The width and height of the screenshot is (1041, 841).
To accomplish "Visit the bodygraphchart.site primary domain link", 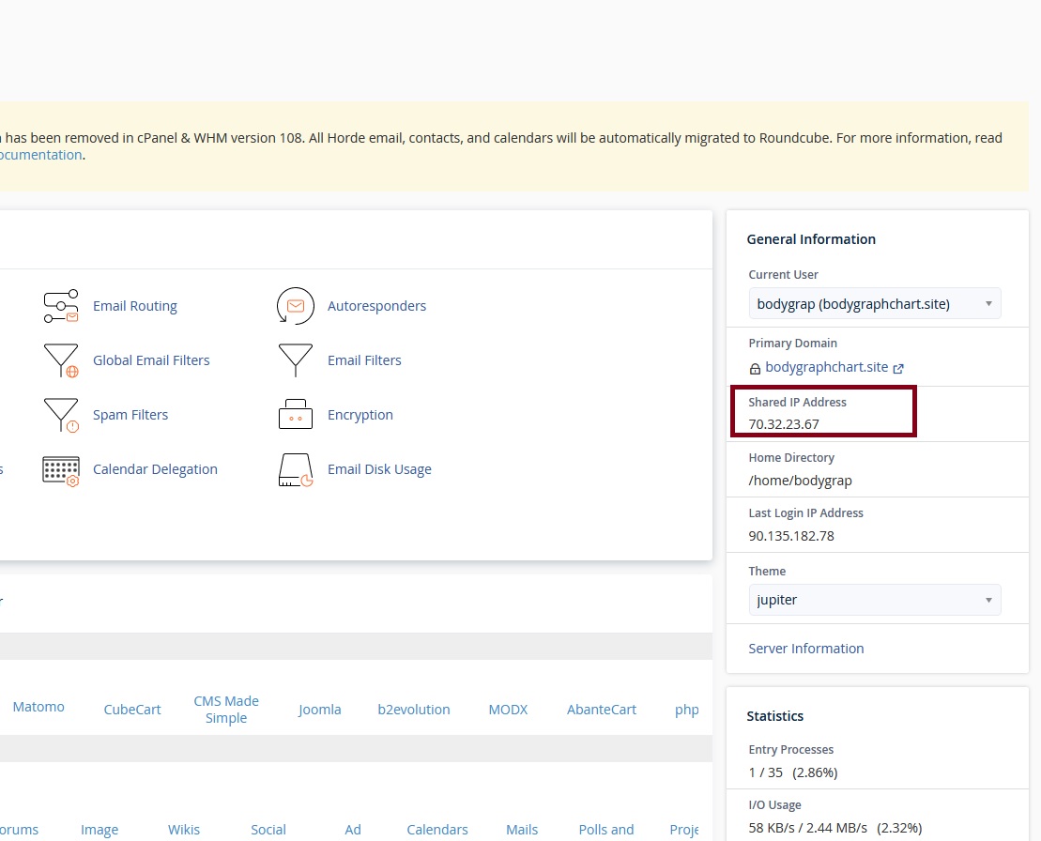I will coord(827,367).
